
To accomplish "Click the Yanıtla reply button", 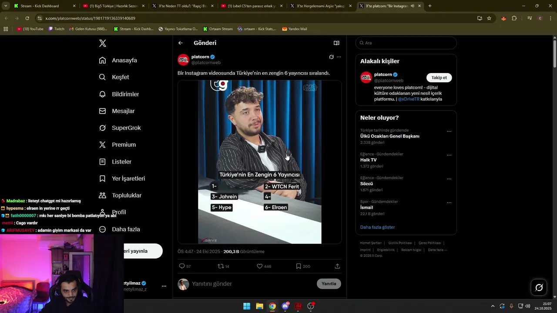I will [329, 284].
